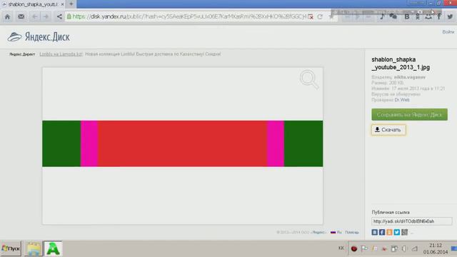Click the Яндекс.Директ label link
Viewport: 457px width, 257px height.
tap(22, 54)
